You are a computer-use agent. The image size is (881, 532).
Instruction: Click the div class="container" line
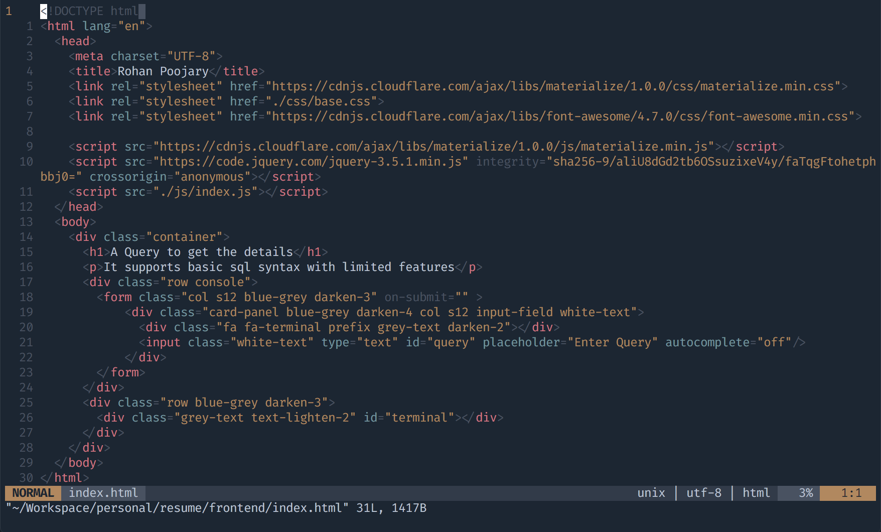point(149,237)
